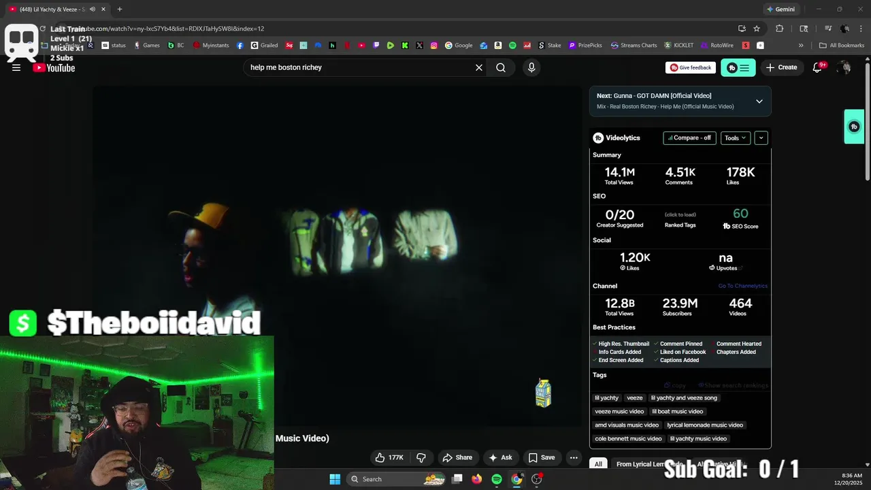
Task: Click the "veeze music video" tag
Action: (619, 411)
